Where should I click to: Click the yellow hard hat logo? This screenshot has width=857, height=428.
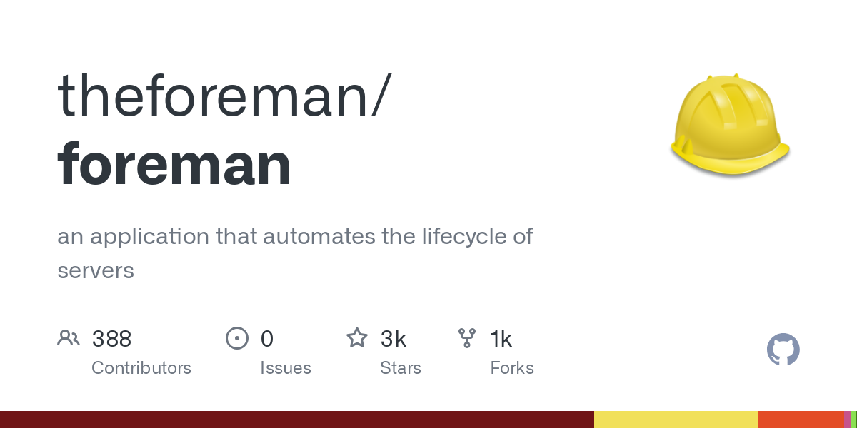click(730, 125)
